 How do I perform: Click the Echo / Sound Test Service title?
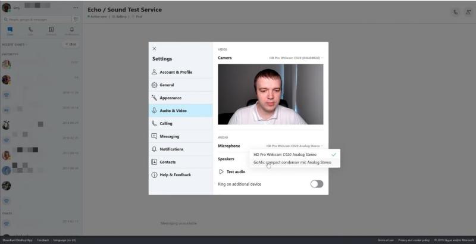124,10
